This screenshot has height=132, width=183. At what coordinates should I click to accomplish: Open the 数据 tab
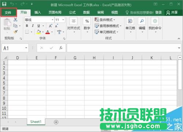pos(86,12)
